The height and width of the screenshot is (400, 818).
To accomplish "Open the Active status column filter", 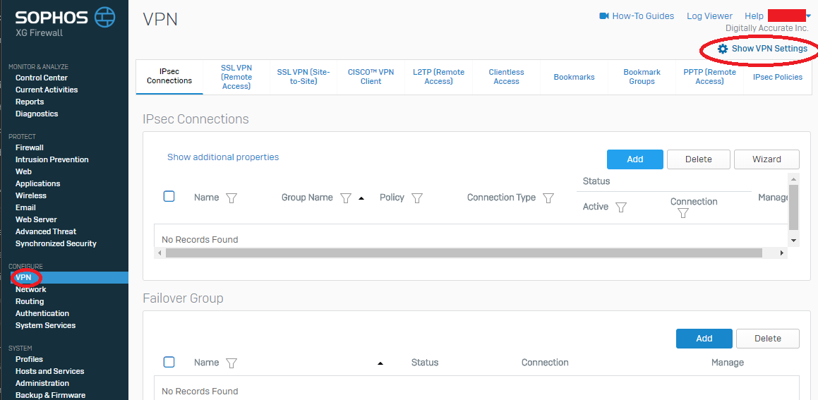I will point(621,207).
